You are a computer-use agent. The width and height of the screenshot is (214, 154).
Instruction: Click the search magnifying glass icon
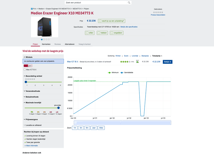point(129,3)
